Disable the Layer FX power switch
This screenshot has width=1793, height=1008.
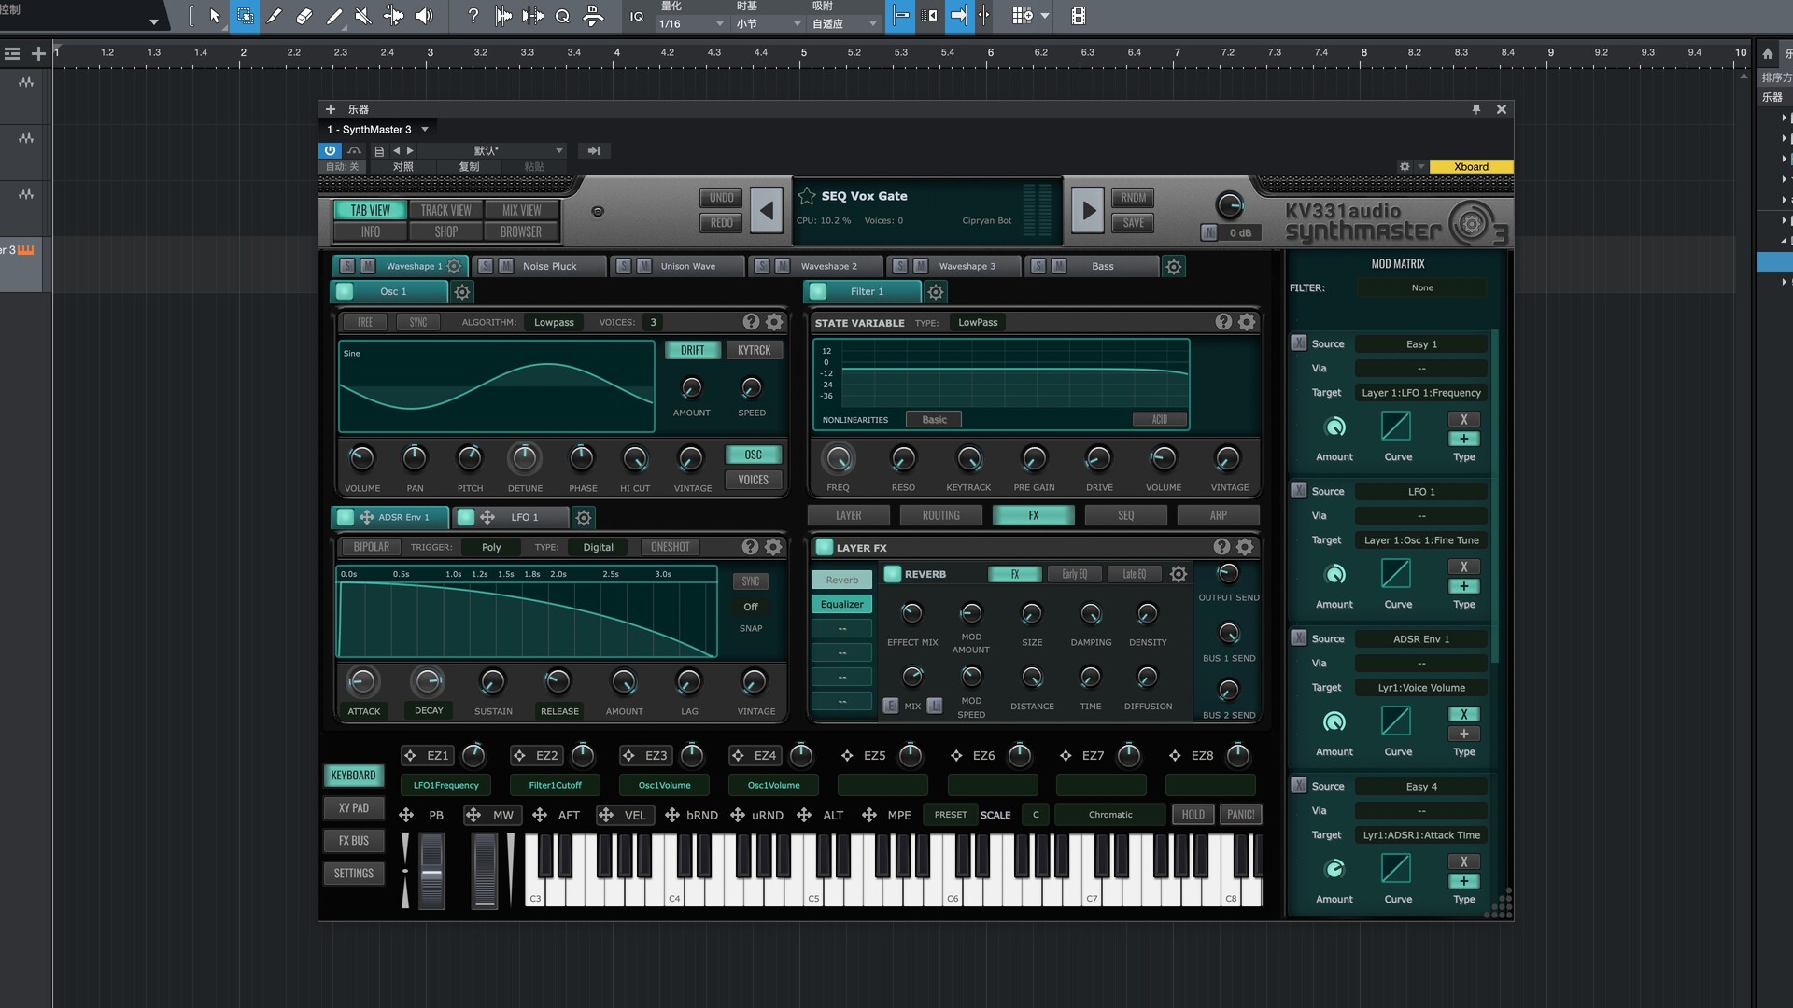pyautogui.click(x=824, y=548)
